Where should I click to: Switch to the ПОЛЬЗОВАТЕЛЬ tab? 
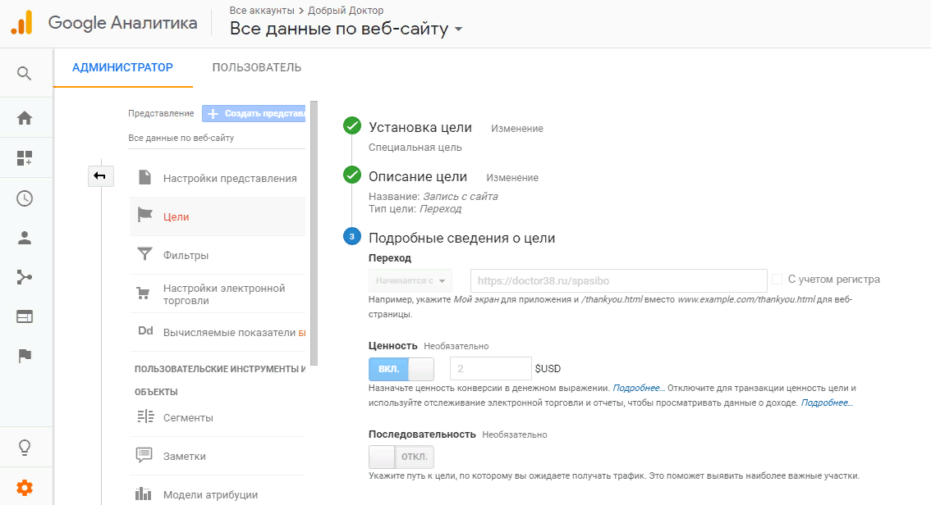[x=256, y=67]
